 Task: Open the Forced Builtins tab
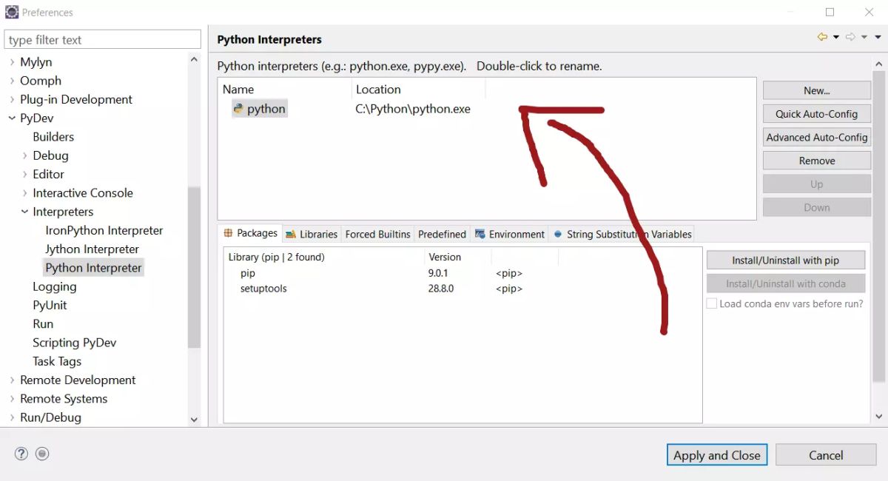377,234
